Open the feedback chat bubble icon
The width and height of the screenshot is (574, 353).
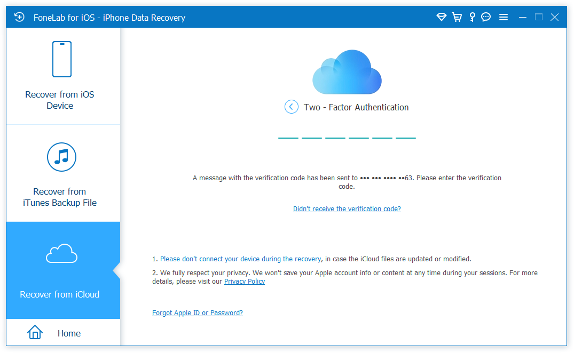pyautogui.click(x=486, y=17)
